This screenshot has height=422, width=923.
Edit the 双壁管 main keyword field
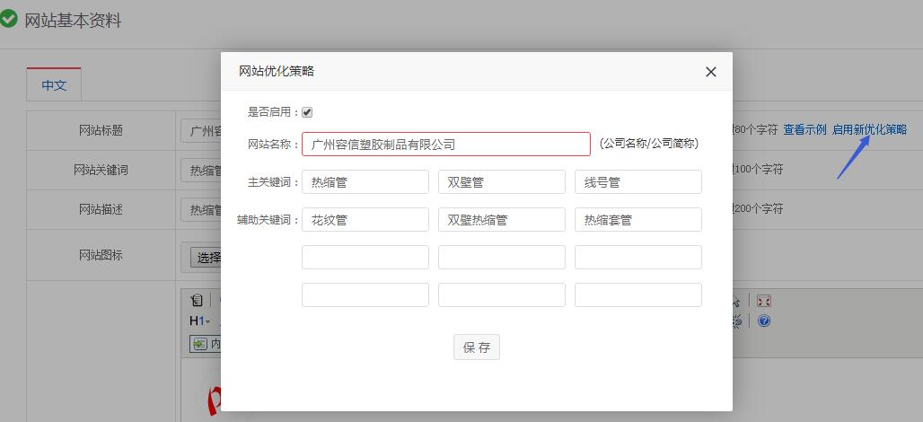(x=502, y=182)
